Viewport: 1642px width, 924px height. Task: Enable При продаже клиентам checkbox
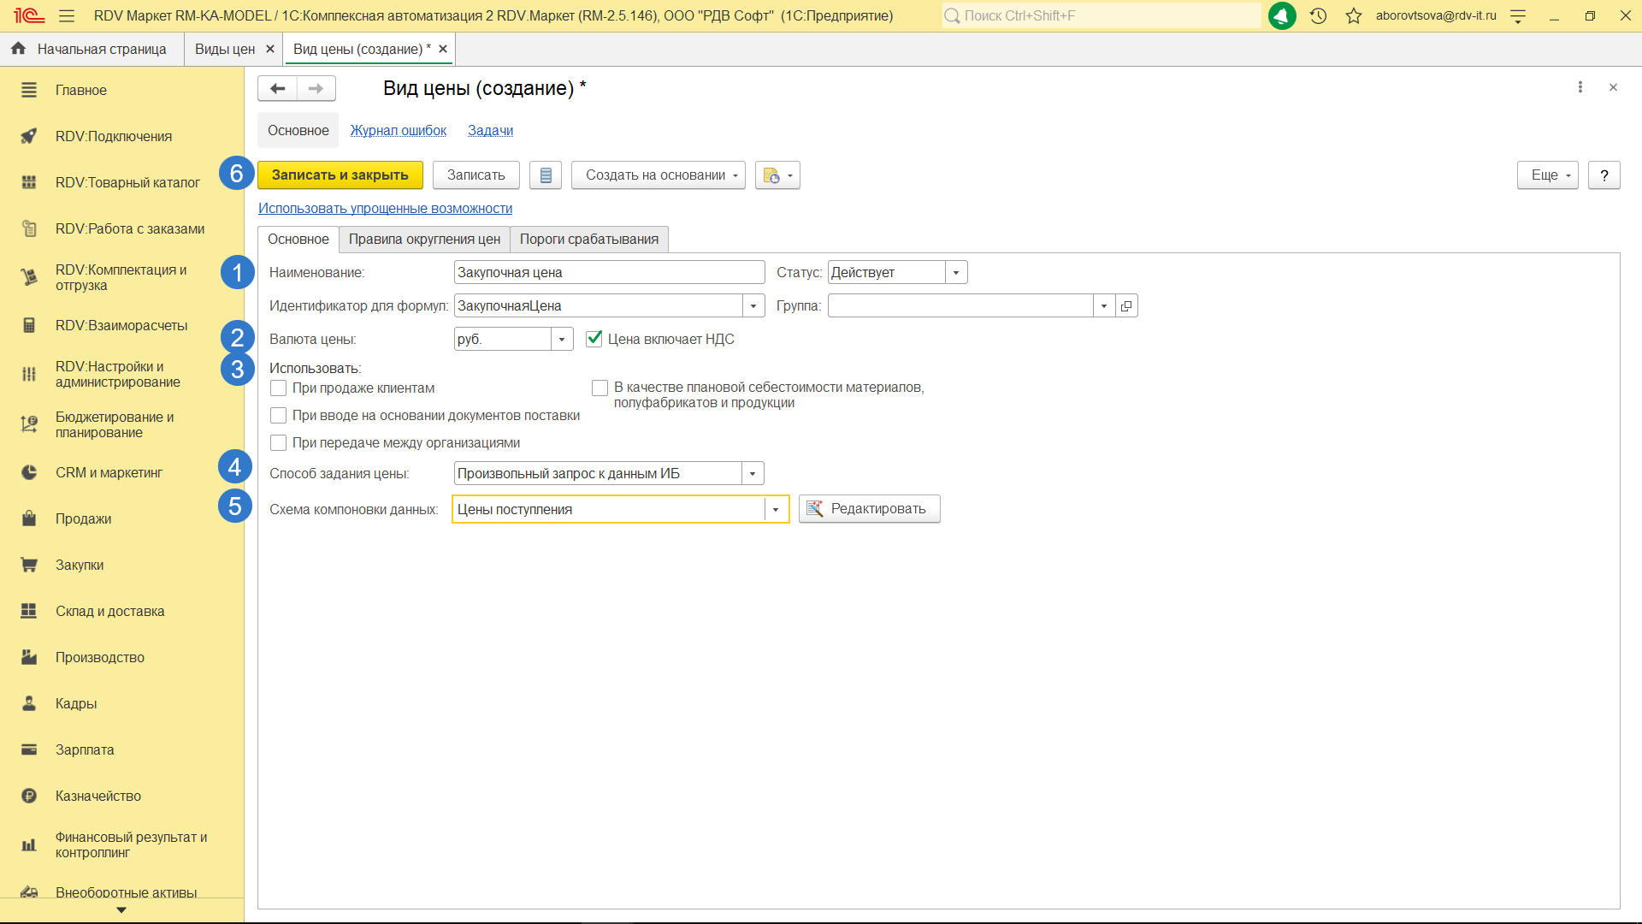tap(279, 388)
